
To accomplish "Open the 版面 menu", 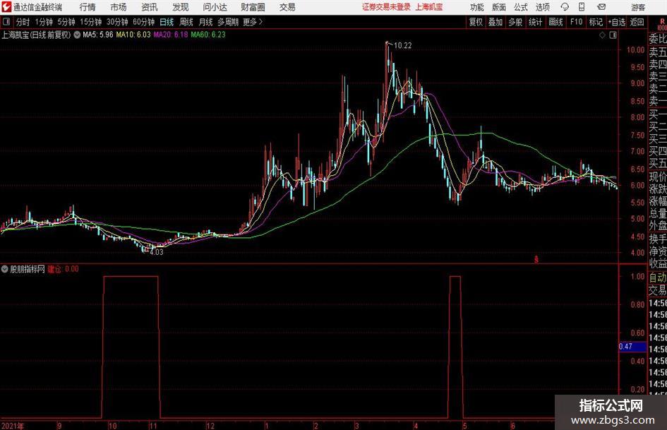I will click(498, 7).
